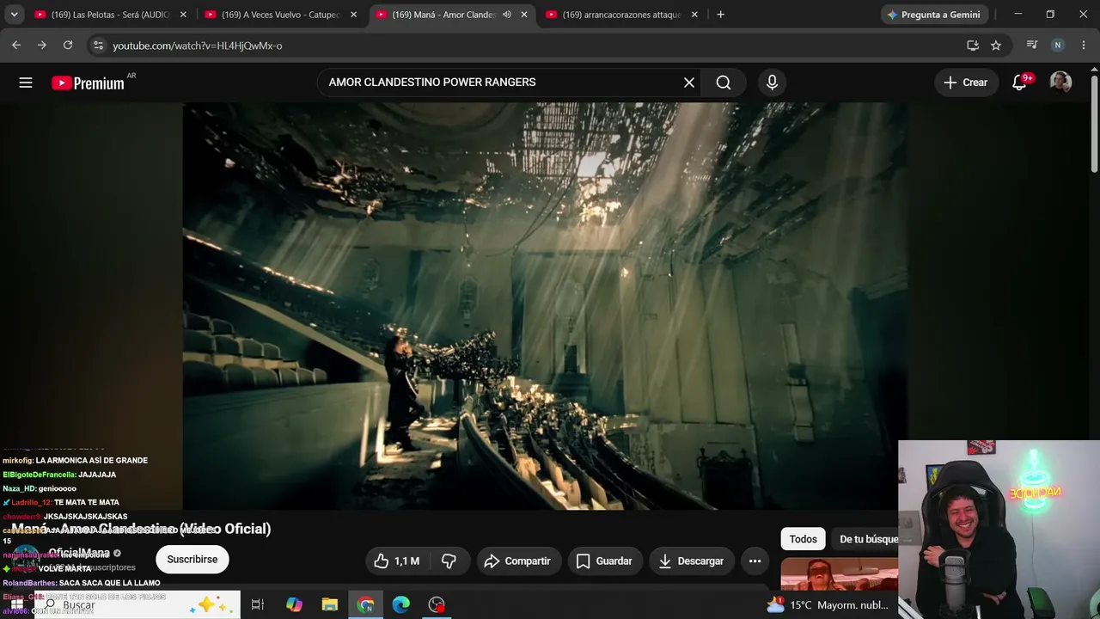Image resolution: width=1100 pixels, height=619 pixels.
Task: Submit search with the magnifier button
Action: click(724, 83)
